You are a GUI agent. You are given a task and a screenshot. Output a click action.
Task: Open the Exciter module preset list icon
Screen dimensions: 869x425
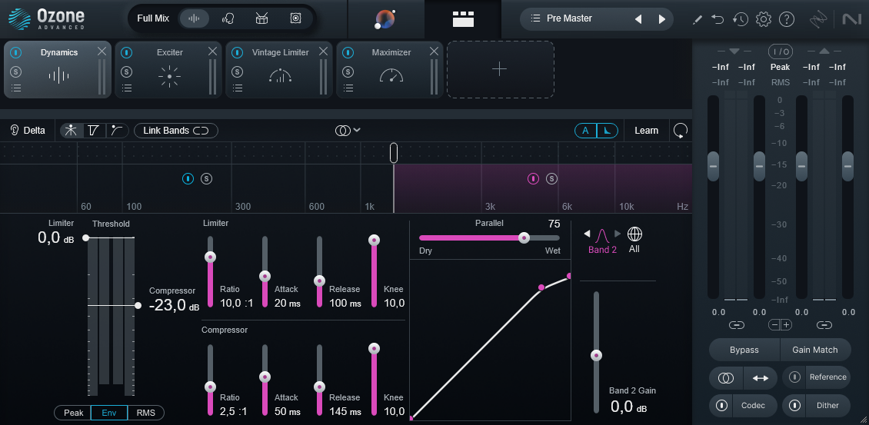tap(127, 88)
